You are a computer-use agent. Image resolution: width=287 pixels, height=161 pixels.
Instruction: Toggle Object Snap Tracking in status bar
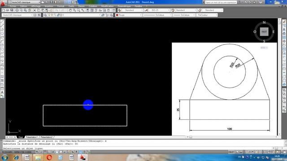65,152
